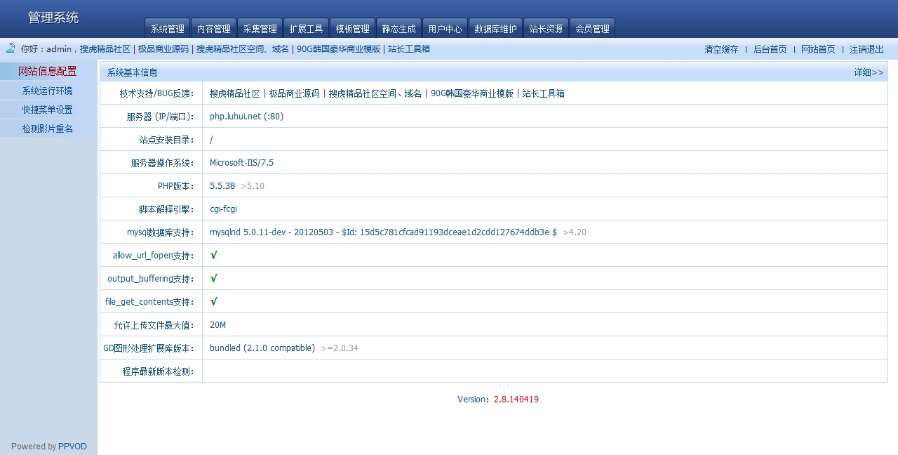Click 90G韩国豪华商业模版 in the greeting bar
This screenshot has width=898, height=455.
tap(339, 49)
